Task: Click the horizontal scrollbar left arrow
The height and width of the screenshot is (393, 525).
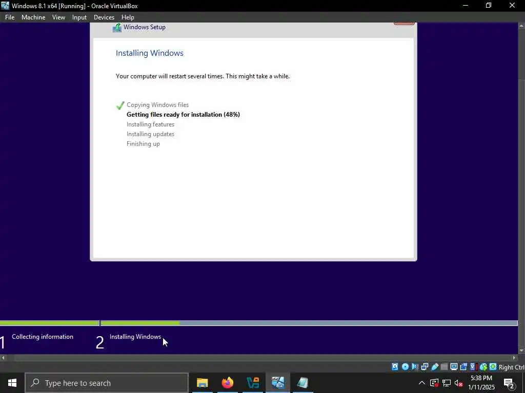Action: tap(3, 358)
